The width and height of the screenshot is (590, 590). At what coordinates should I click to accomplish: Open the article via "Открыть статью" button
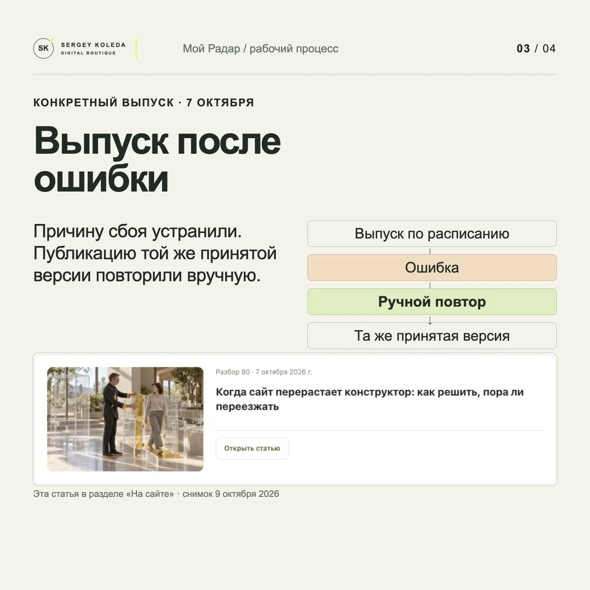point(252,448)
